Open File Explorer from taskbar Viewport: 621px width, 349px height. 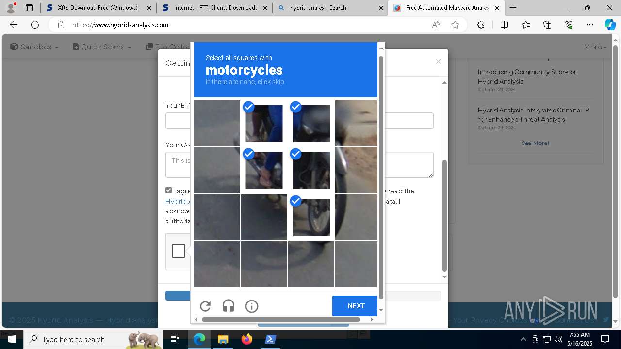223,339
